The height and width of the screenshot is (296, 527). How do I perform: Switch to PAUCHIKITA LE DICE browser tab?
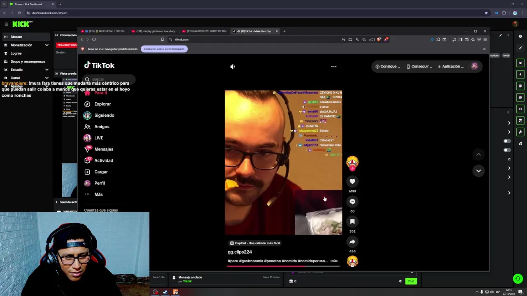[104, 31]
